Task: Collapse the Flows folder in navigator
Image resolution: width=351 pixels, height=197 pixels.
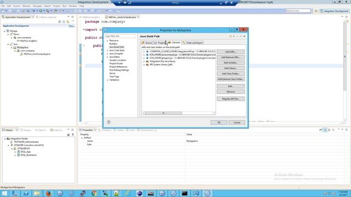Action: (8, 34)
